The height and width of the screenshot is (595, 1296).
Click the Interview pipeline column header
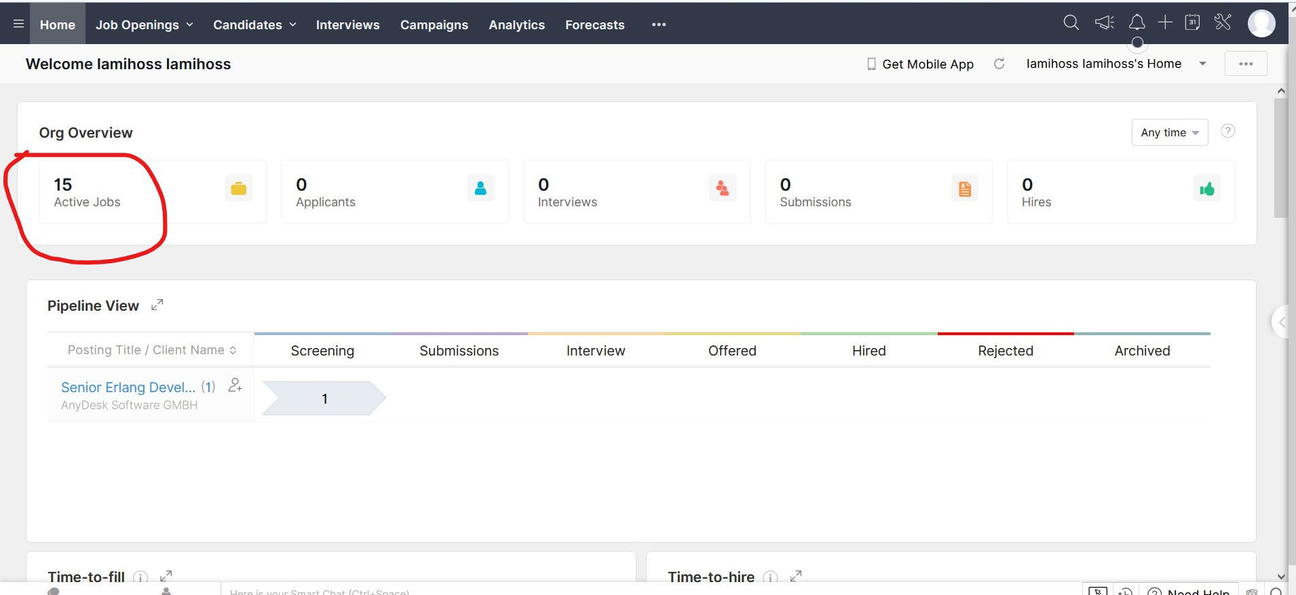click(x=596, y=351)
